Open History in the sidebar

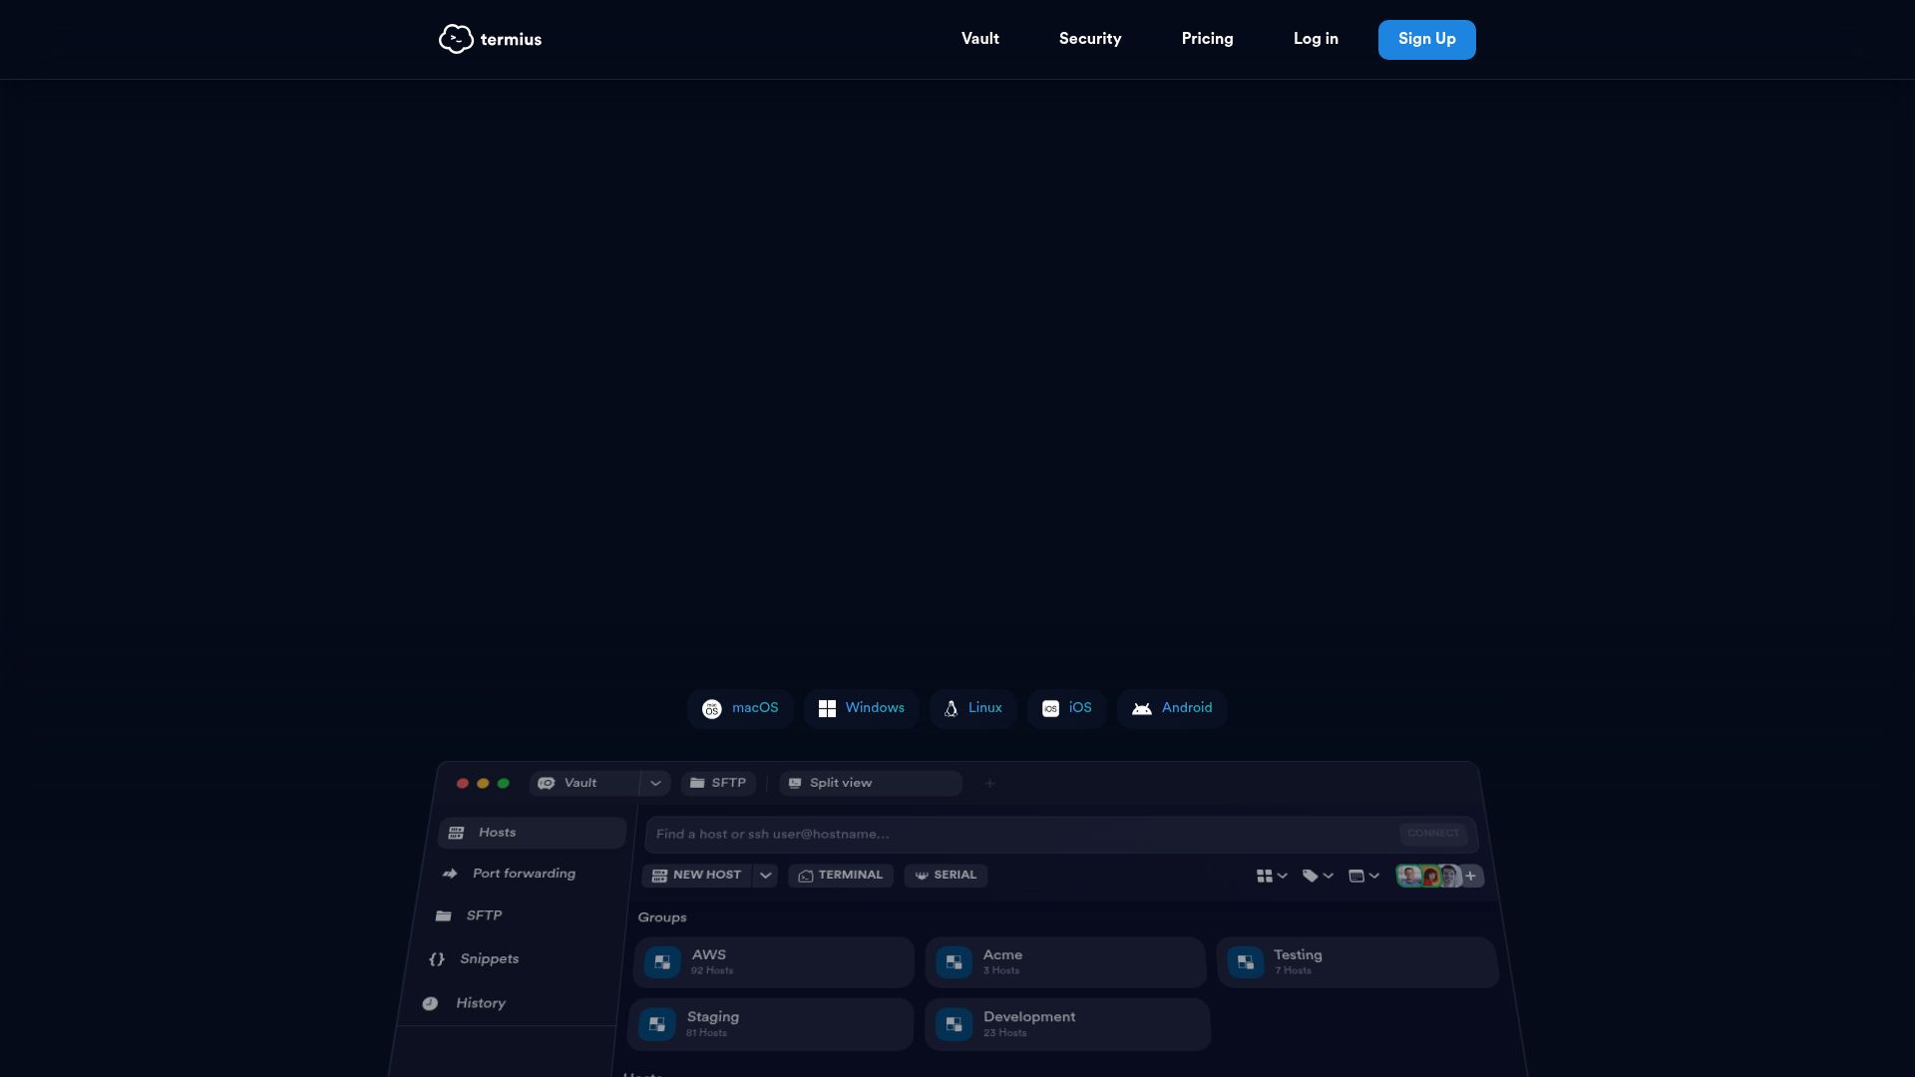464,1003
